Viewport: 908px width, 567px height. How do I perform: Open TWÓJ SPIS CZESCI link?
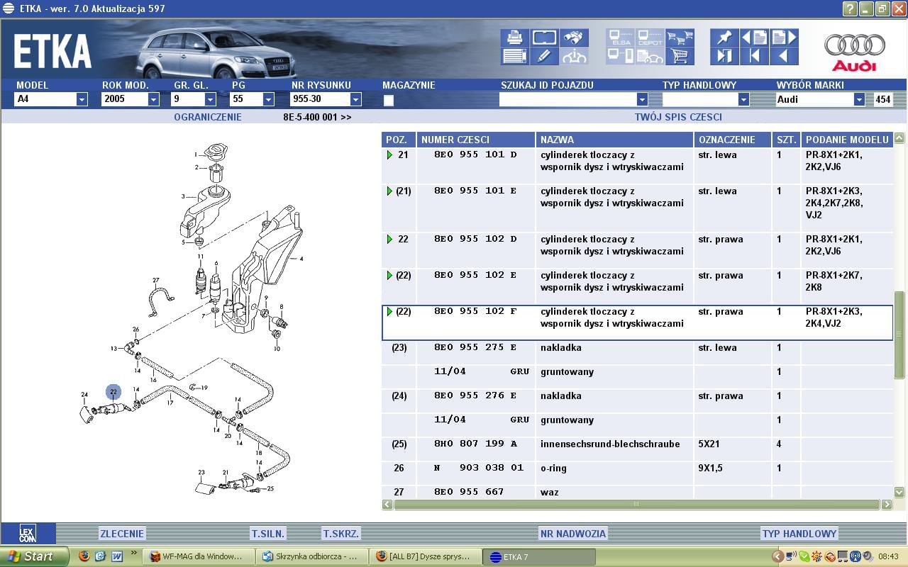point(678,117)
